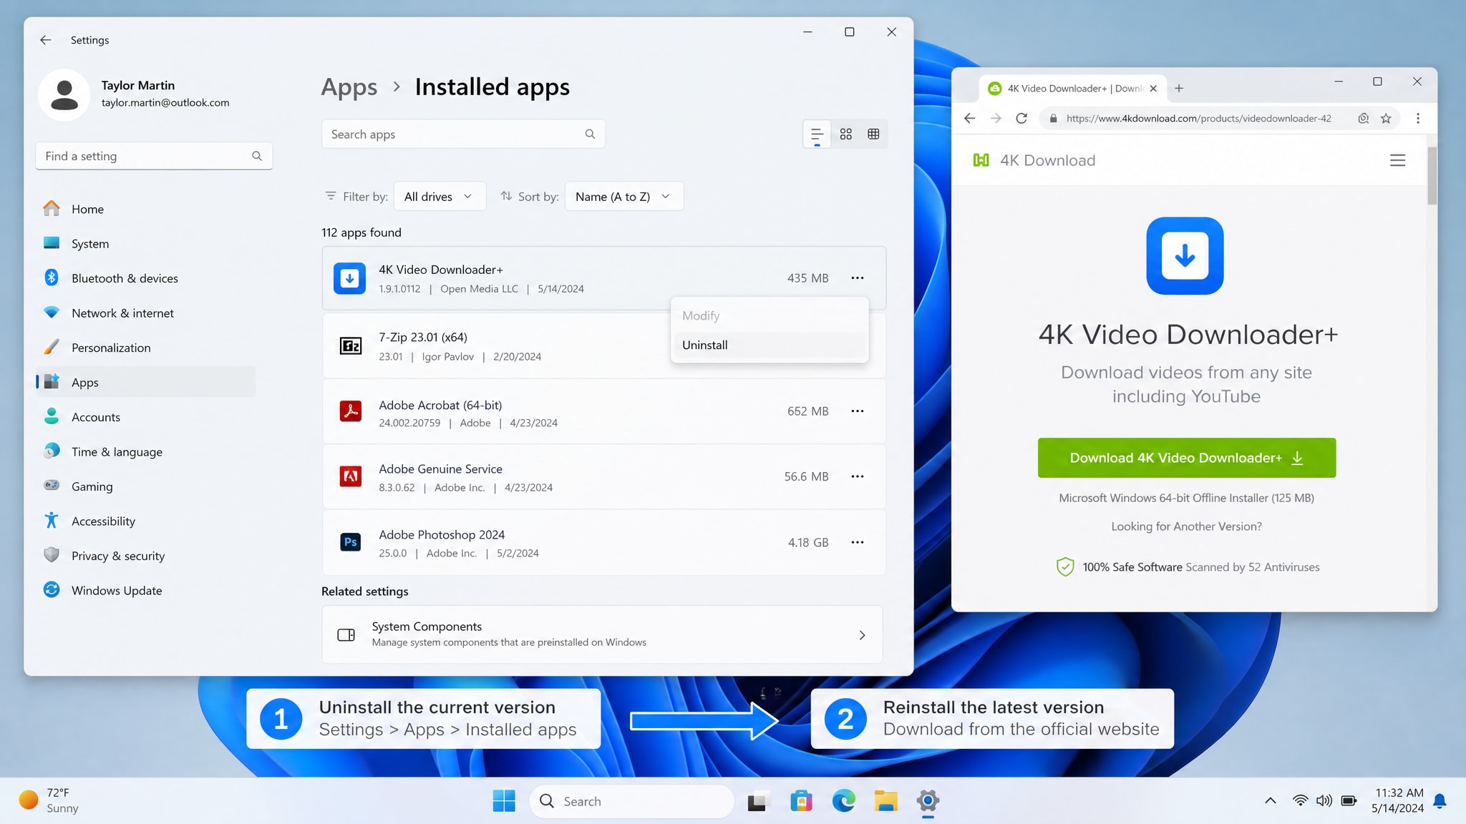Open Windows Start menu
Viewport: 1466px width, 824px height.
coord(504,801)
